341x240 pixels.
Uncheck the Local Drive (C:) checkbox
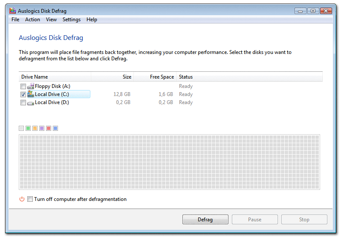(23, 95)
